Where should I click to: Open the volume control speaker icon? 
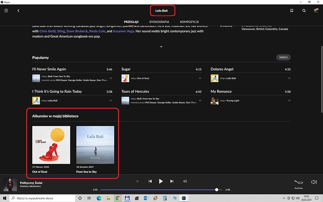pyautogui.click(x=314, y=182)
